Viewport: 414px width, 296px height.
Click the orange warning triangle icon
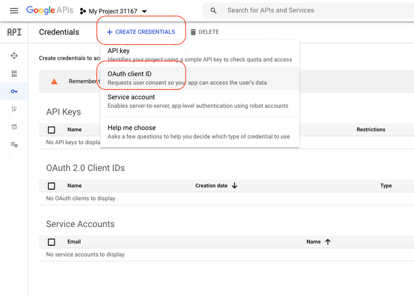pyautogui.click(x=54, y=81)
